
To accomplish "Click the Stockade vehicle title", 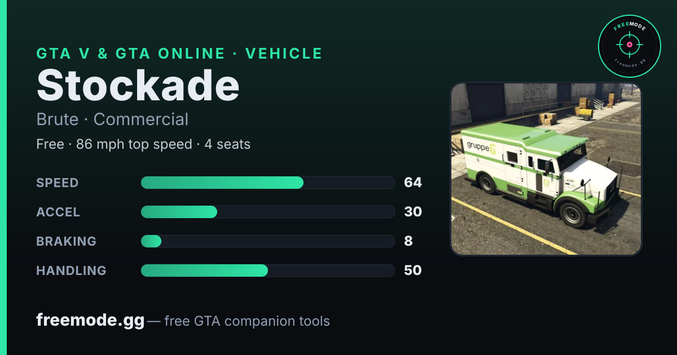I will [138, 86].
